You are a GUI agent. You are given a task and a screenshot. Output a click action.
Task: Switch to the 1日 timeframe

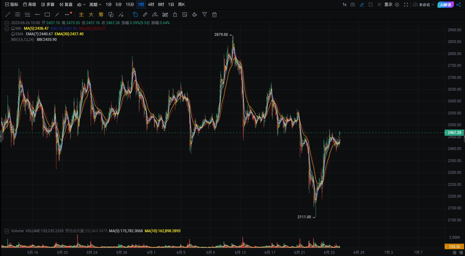[171, 5]
